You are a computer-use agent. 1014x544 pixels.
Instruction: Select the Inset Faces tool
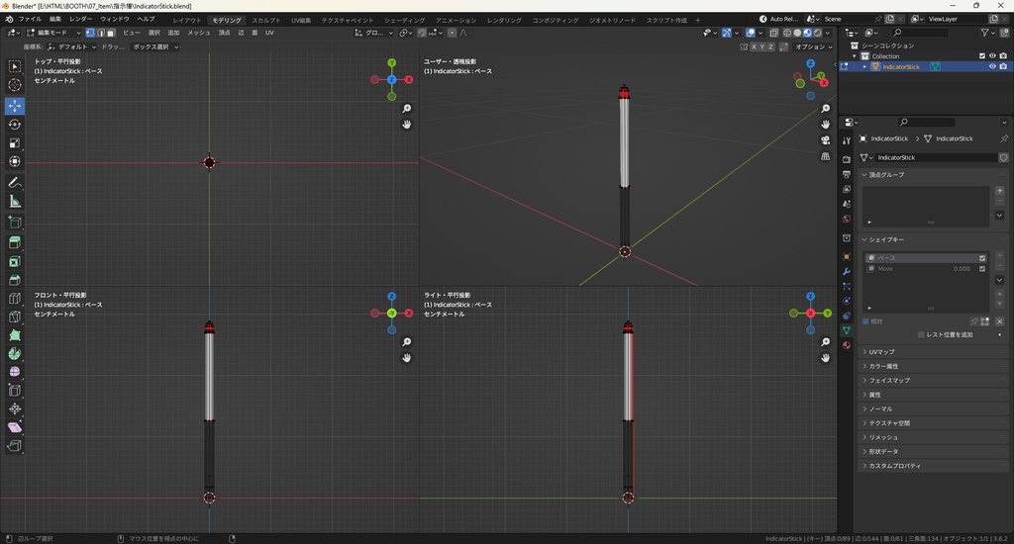pos(14,261)
